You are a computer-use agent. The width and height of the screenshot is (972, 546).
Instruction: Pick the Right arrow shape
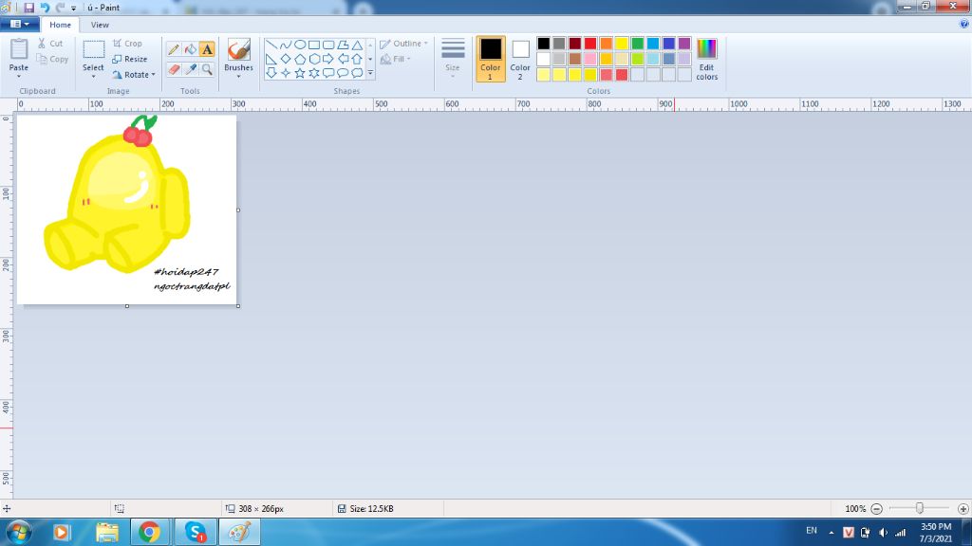coord(328,59)
